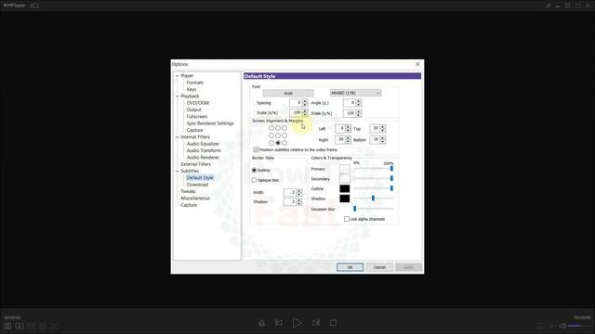The width and height of the screenshot is (595, 334).
Task: Collapse the Player tree node
Action: pyautogui.click(x=178, y=76)
